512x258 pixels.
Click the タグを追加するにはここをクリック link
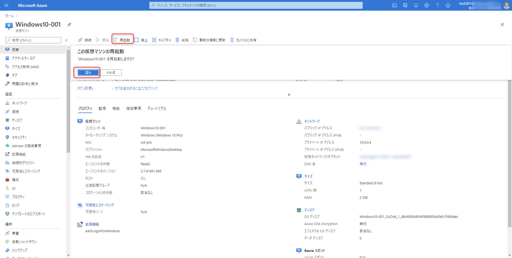tap(136, 88)
